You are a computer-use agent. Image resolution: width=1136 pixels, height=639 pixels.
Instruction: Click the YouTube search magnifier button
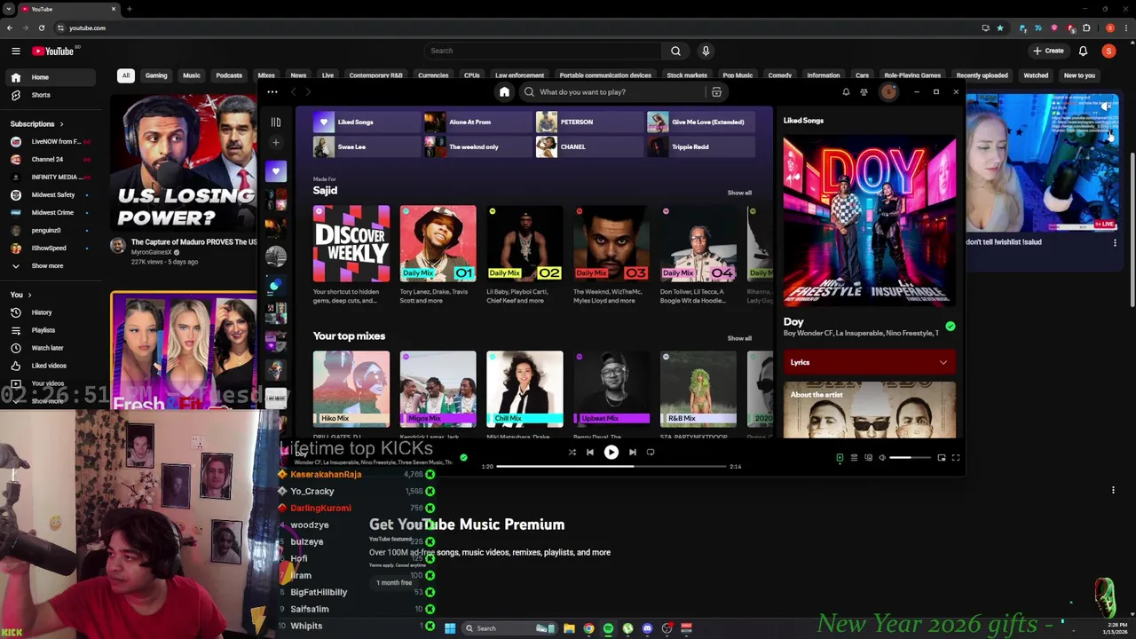(x=675, y=51)
